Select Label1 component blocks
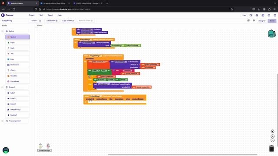The height and width of the screenshot is (156, 278). coord(17,93)
